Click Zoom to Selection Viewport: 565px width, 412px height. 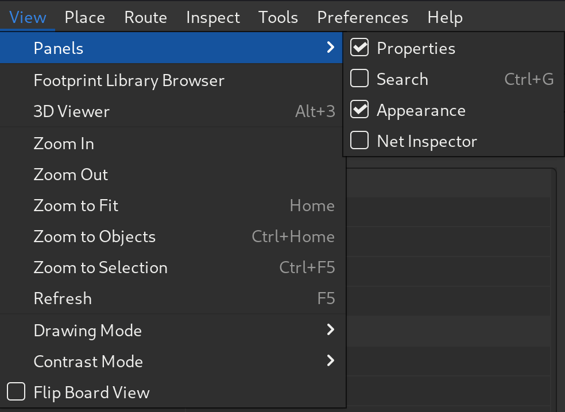click(100, 267)
